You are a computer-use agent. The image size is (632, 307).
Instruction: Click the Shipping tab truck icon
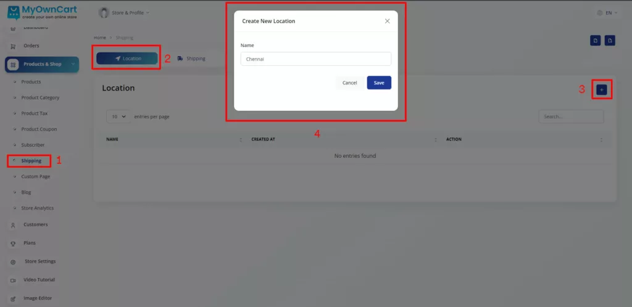[180, 59]
